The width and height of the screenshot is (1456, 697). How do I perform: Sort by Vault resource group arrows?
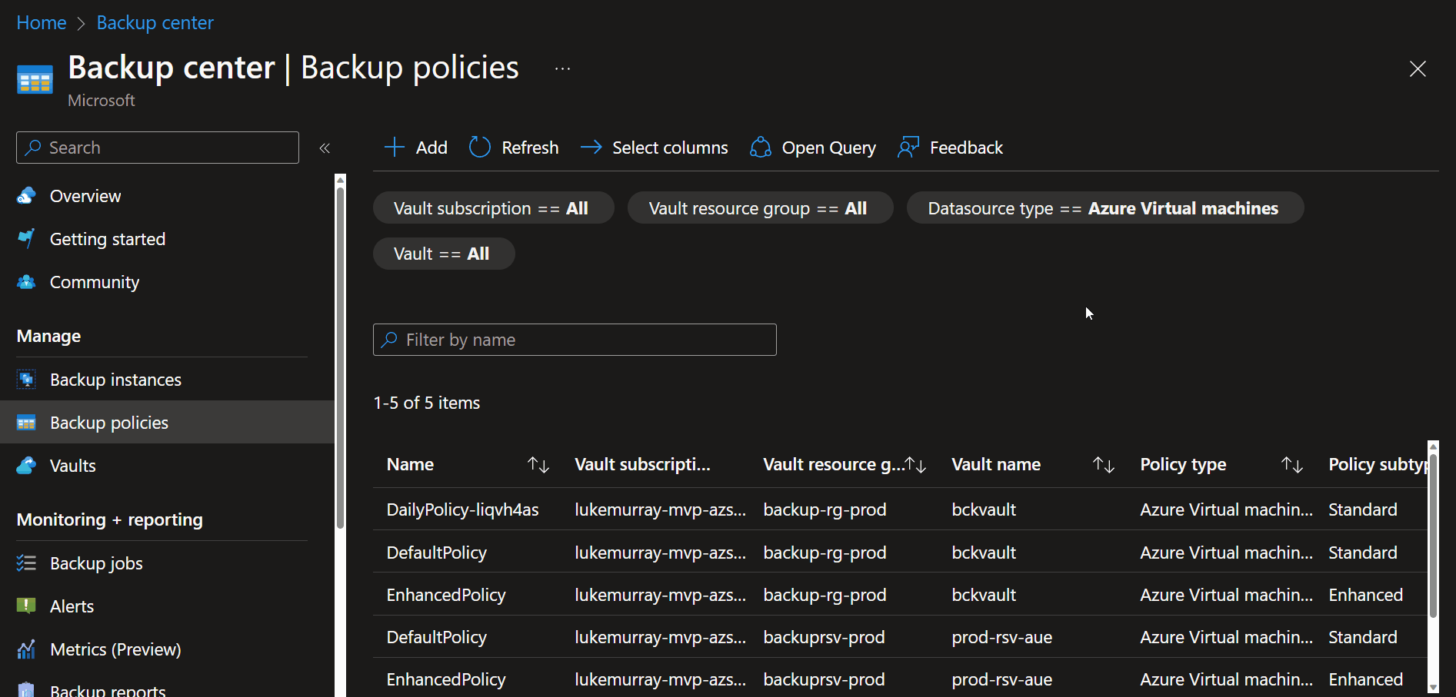(x=915, y=465)
